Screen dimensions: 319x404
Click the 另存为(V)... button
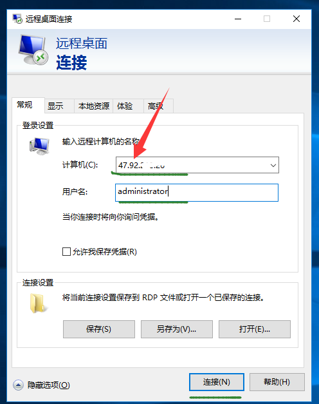tap(177, 329)
